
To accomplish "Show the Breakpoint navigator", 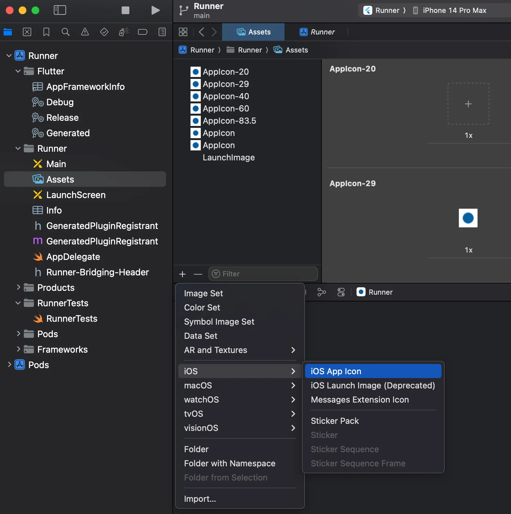I will click(x=143, y=32).
